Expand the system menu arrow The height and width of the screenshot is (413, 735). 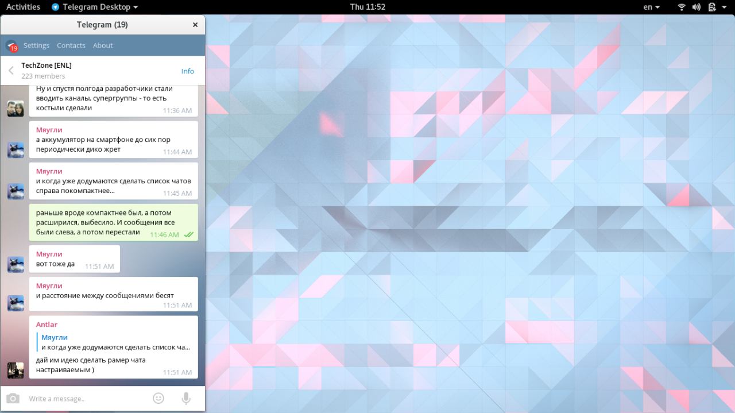click(724, 7)
